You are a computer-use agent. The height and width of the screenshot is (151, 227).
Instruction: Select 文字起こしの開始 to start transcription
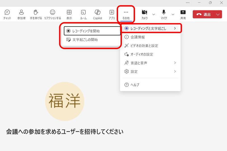[x=92, y=40]
